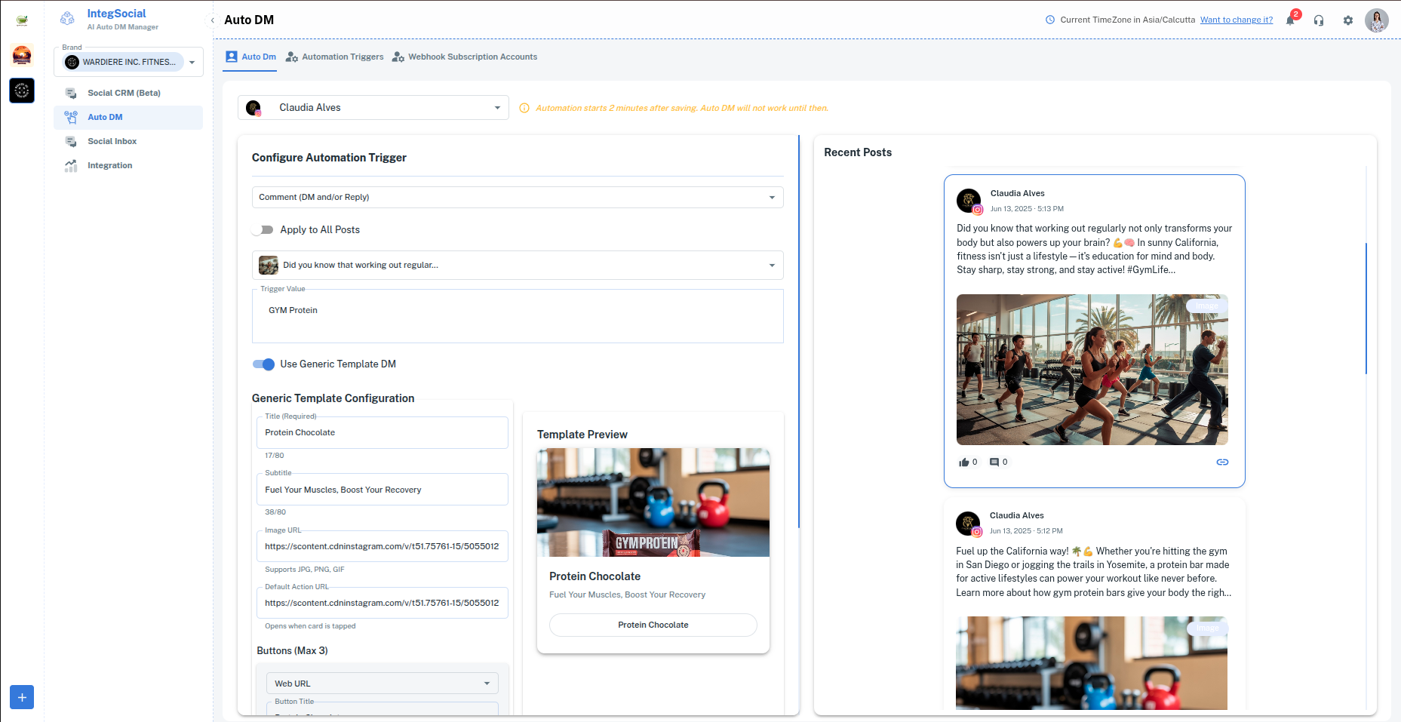This screenshot has width=1401, height=722.
Task: Open Auto DM sidebar item
Action: point(128,117)
